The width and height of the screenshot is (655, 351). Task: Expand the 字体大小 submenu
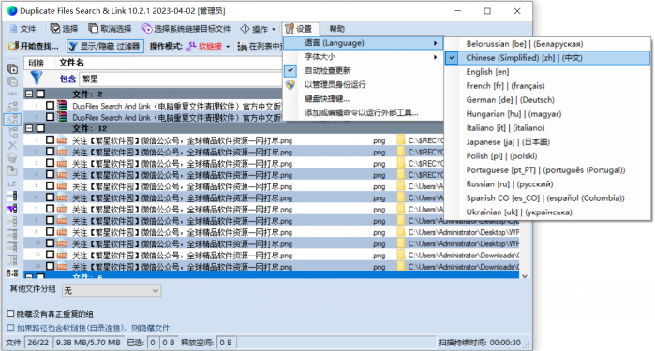click(363, 57)
